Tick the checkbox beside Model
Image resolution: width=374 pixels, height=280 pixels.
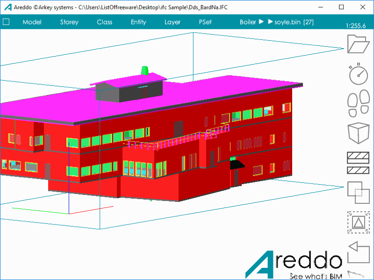point(6,22)
